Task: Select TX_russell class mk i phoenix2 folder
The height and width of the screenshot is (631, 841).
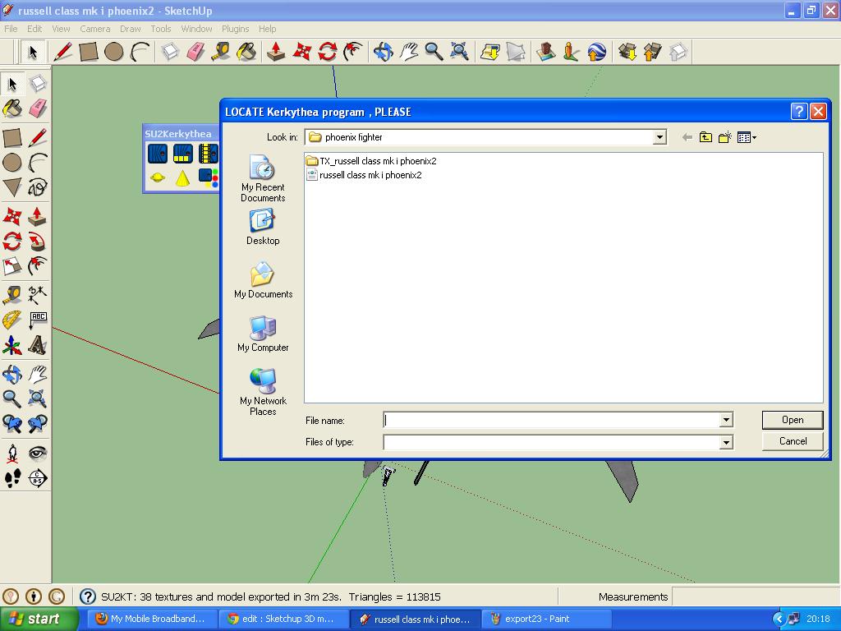Action: 371,161
